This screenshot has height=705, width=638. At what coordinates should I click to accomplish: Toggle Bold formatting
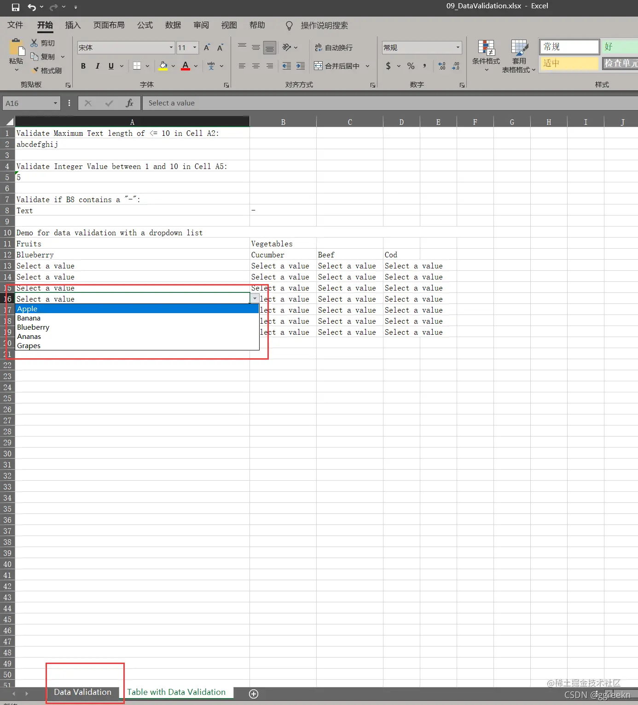(x=83, y=66)
